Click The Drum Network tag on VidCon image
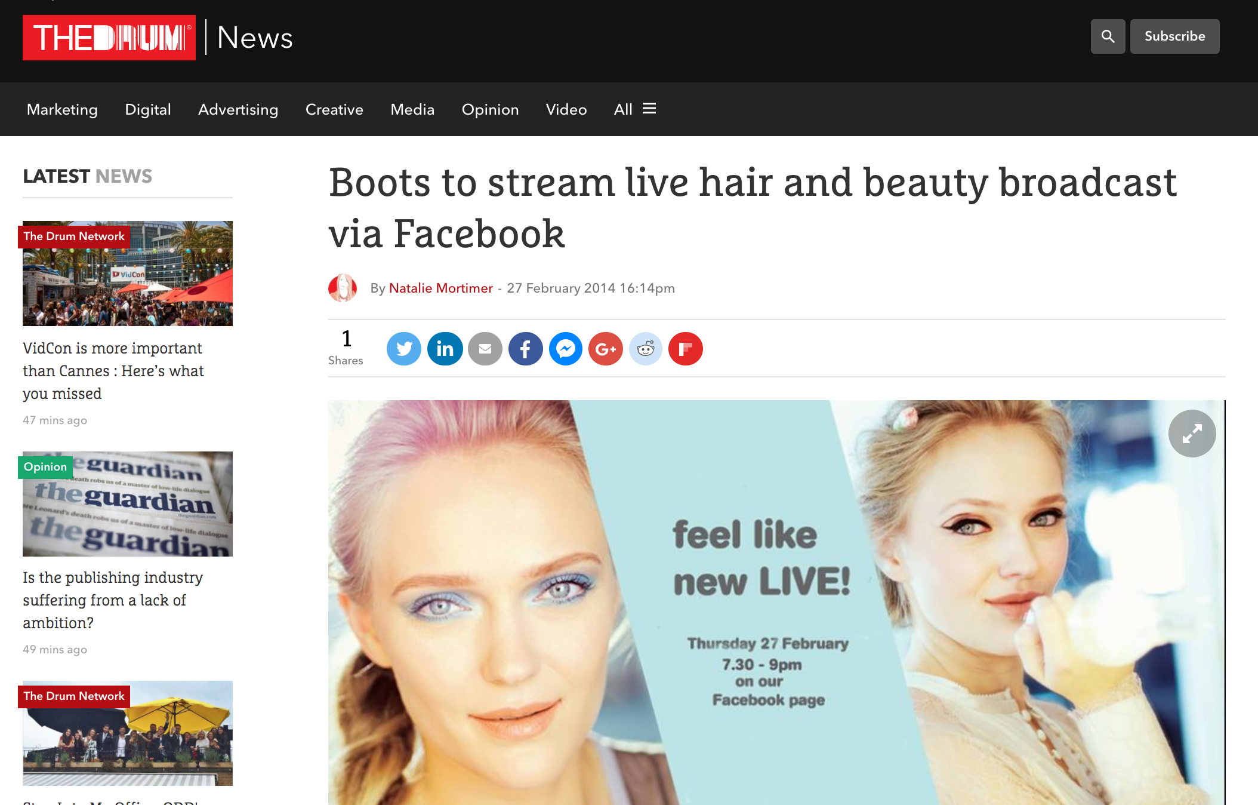The image size is (1258, 805). tap(74, 236)
